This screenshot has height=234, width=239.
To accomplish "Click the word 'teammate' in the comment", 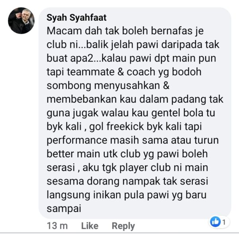I will click(90, 72).
